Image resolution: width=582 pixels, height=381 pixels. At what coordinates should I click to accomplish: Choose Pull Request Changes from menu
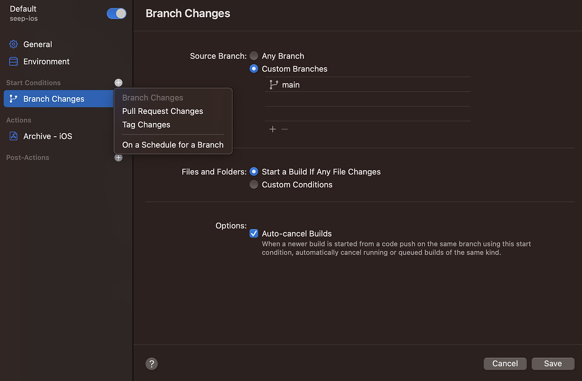tap(163, 111)
